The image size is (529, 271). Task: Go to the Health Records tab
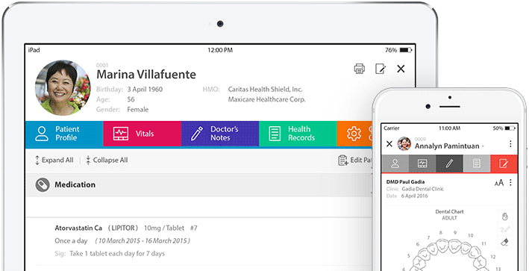click(x=298, y=134)
